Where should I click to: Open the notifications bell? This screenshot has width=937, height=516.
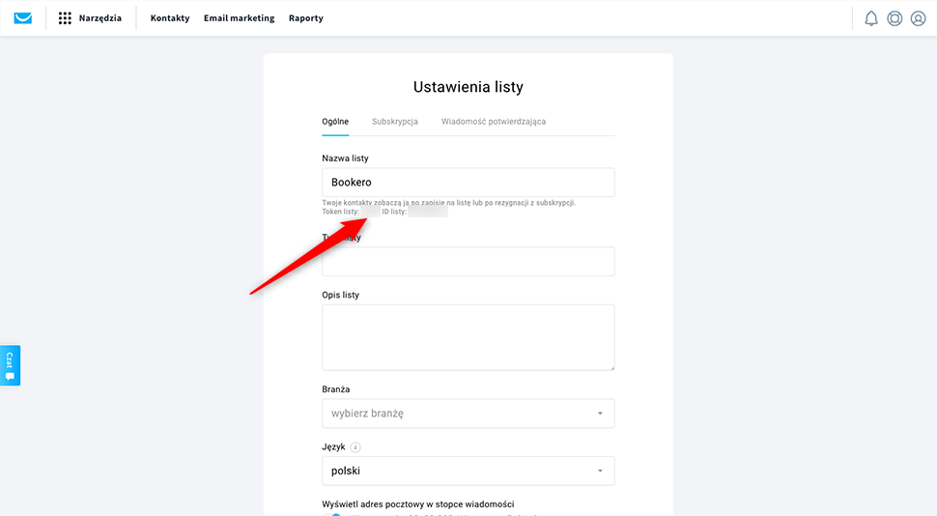pos(871,18)
